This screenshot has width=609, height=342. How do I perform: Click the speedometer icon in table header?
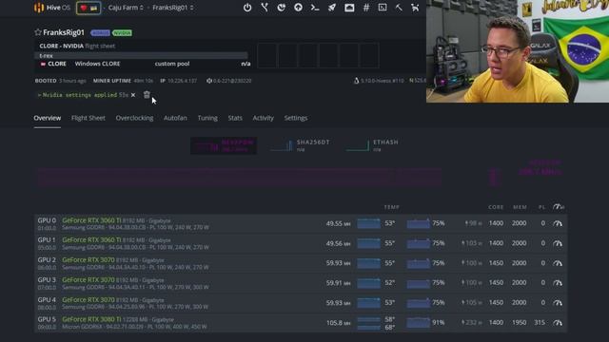(559, 207)
